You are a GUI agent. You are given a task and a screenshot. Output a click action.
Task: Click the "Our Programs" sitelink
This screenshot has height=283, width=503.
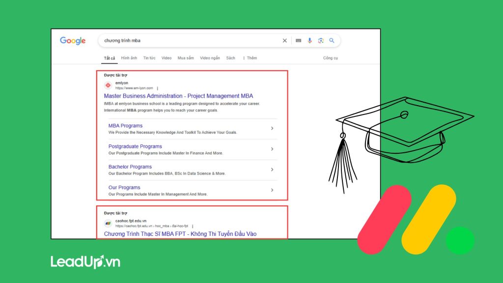124,187
